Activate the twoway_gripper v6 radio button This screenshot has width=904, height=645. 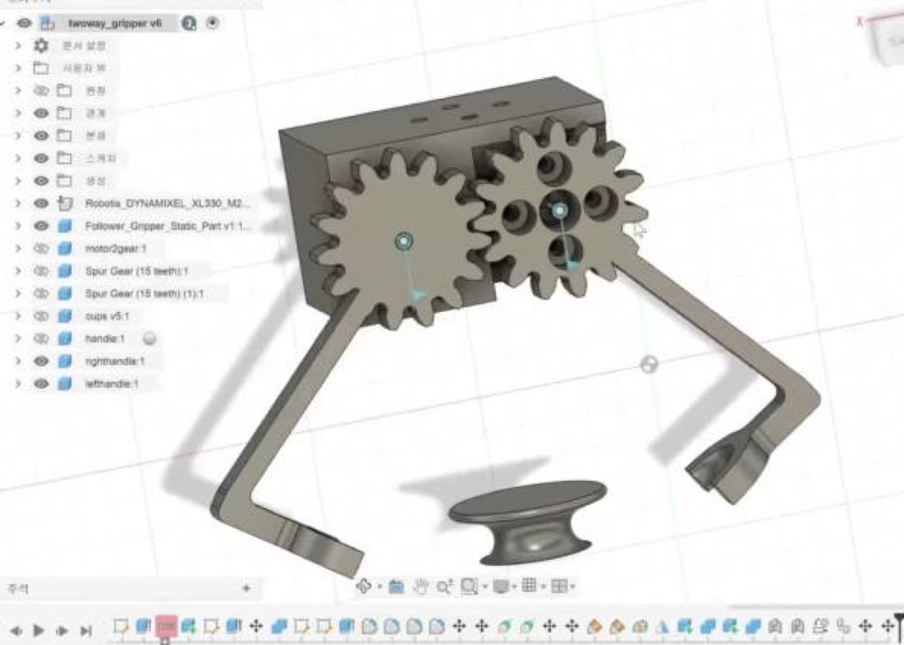click(212, 23)
